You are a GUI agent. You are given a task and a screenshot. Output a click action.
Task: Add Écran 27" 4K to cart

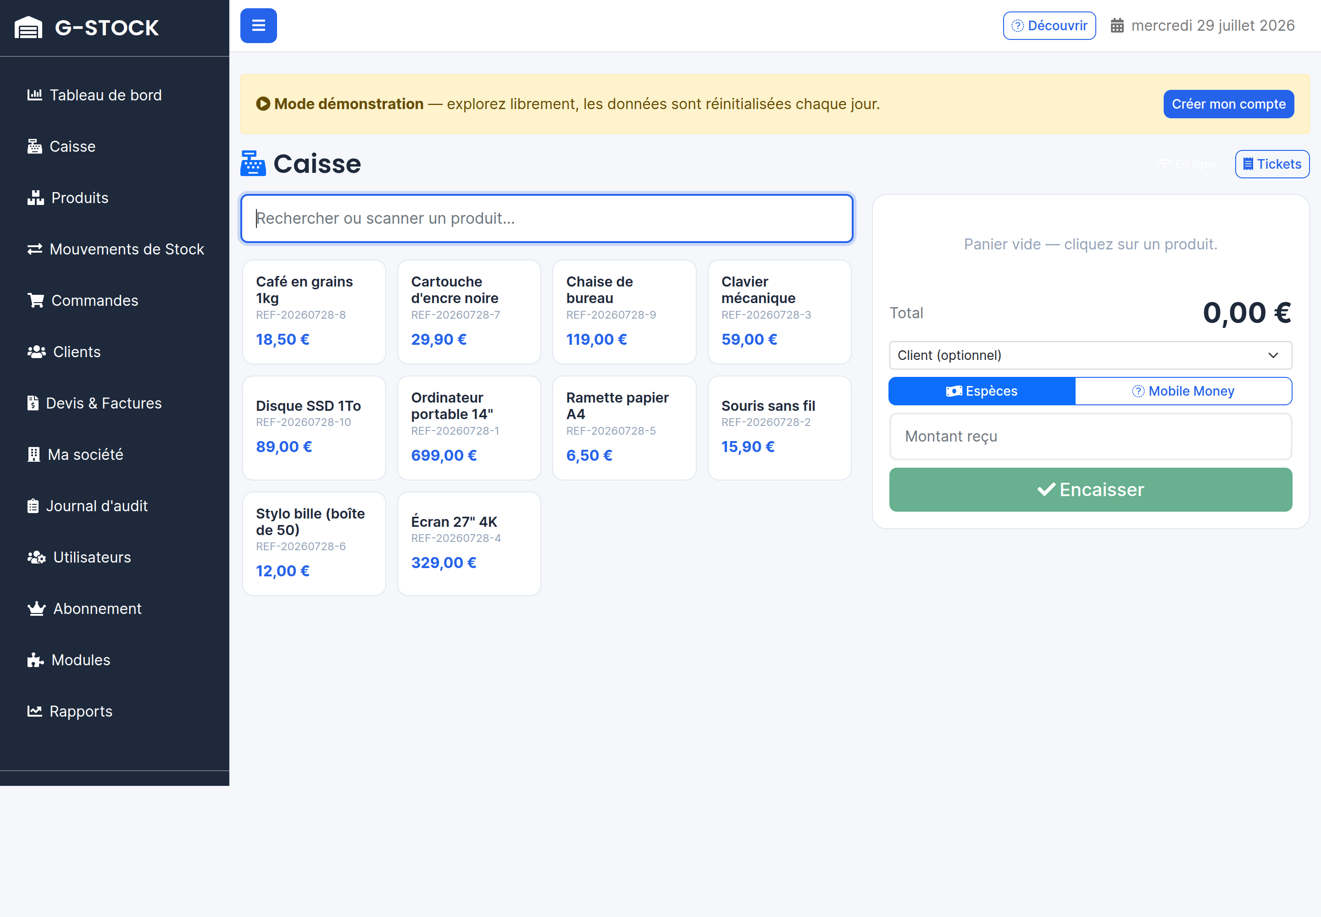click(x=469, y=543)
